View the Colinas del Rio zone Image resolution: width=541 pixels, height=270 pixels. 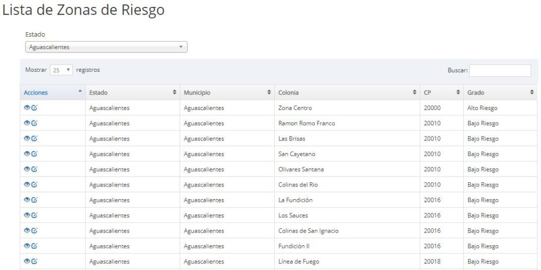(x=27, y=184)
